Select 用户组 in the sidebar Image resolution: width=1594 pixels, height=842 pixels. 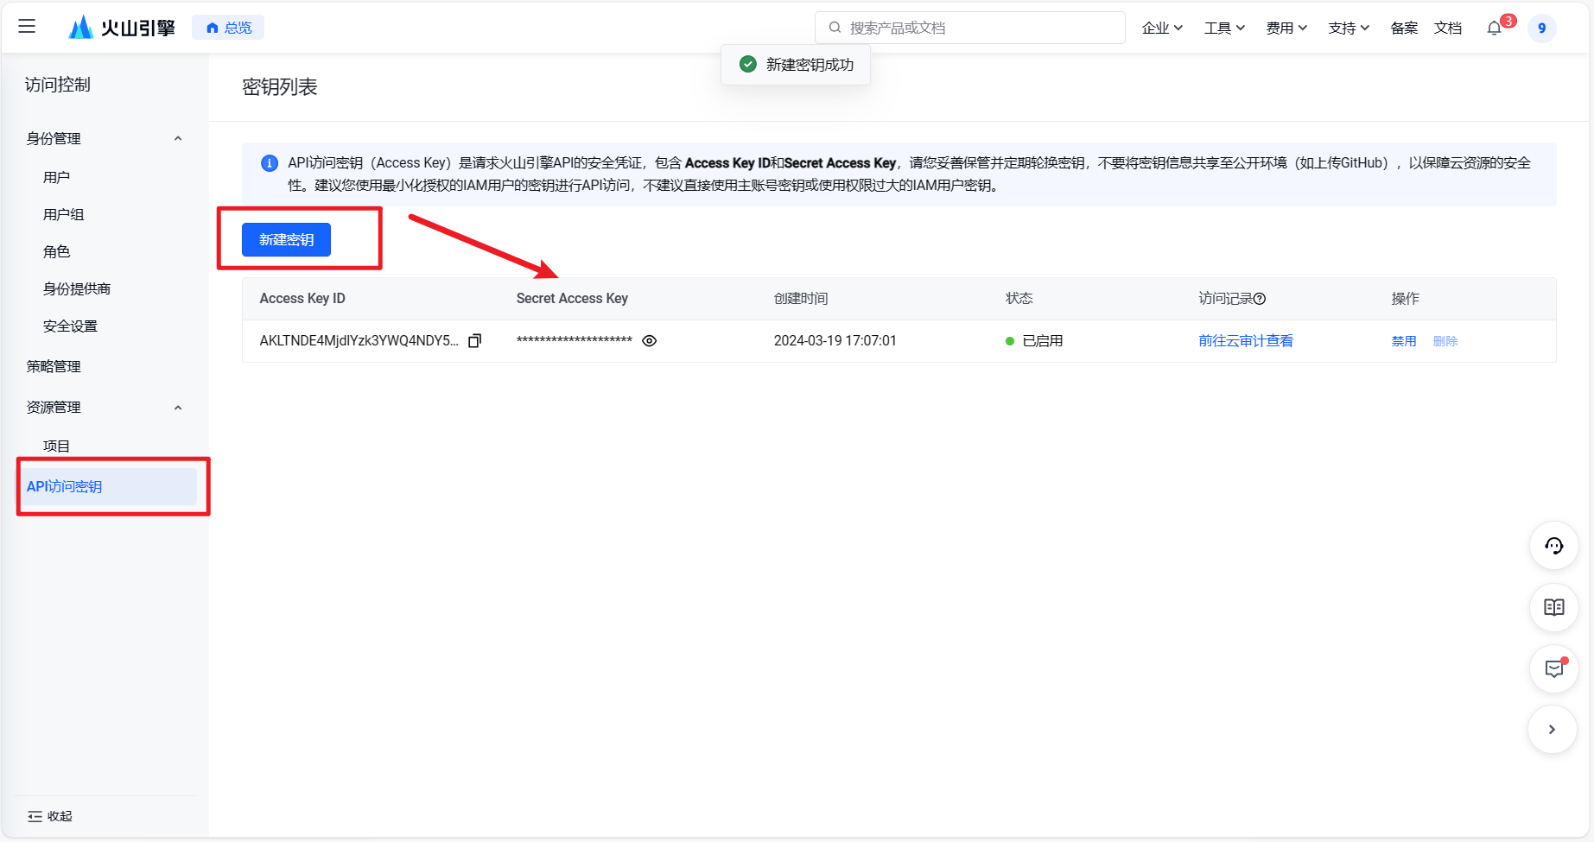pyautogui.click(x=64, y=214)
